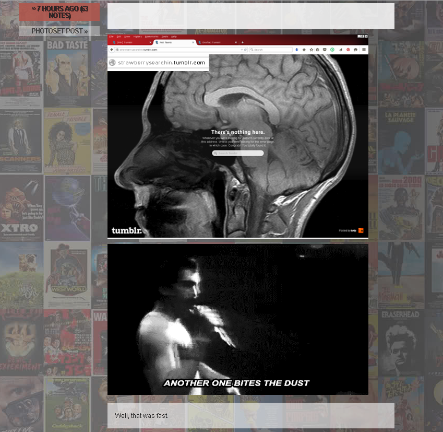The height and width of the screenshot is (432, 443).
Task: Select the 'Not found.' tab
Action: point(175,42)
